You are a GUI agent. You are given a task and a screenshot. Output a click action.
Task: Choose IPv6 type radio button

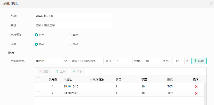coord(70,44)
